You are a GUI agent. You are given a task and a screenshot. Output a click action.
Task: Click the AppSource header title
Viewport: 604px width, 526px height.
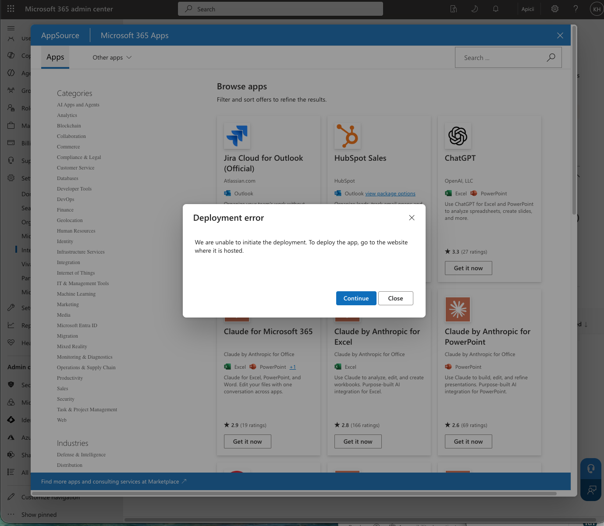click(60, 35)
